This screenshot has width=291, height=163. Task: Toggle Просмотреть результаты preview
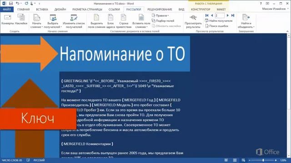click(193, 21)
